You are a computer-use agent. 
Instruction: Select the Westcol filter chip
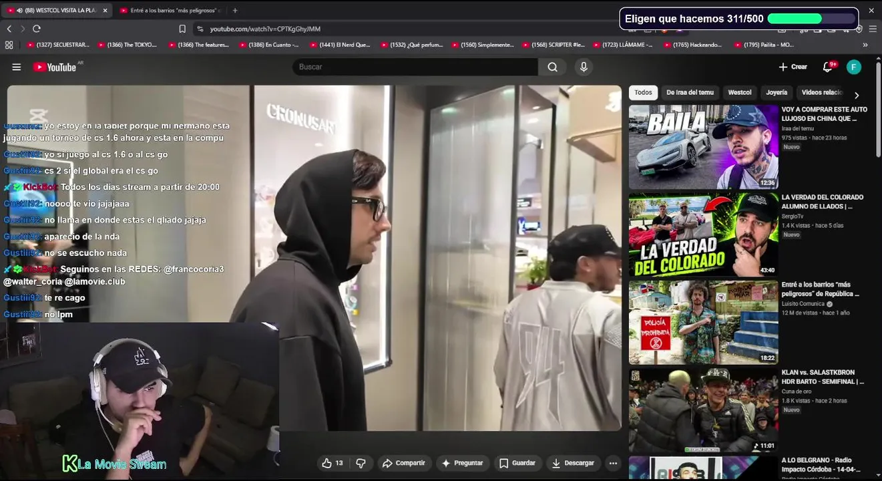pyautogui.click(x=740, y=93)
